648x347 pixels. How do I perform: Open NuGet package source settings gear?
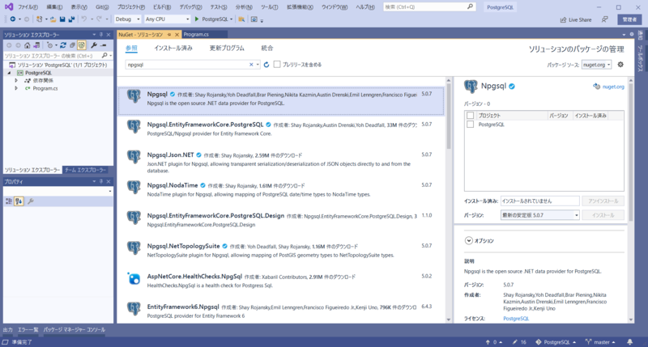tap(620, 65)
